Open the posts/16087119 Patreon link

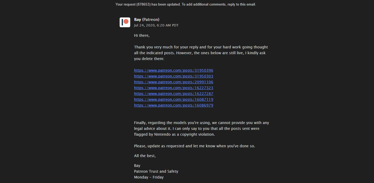174,99
